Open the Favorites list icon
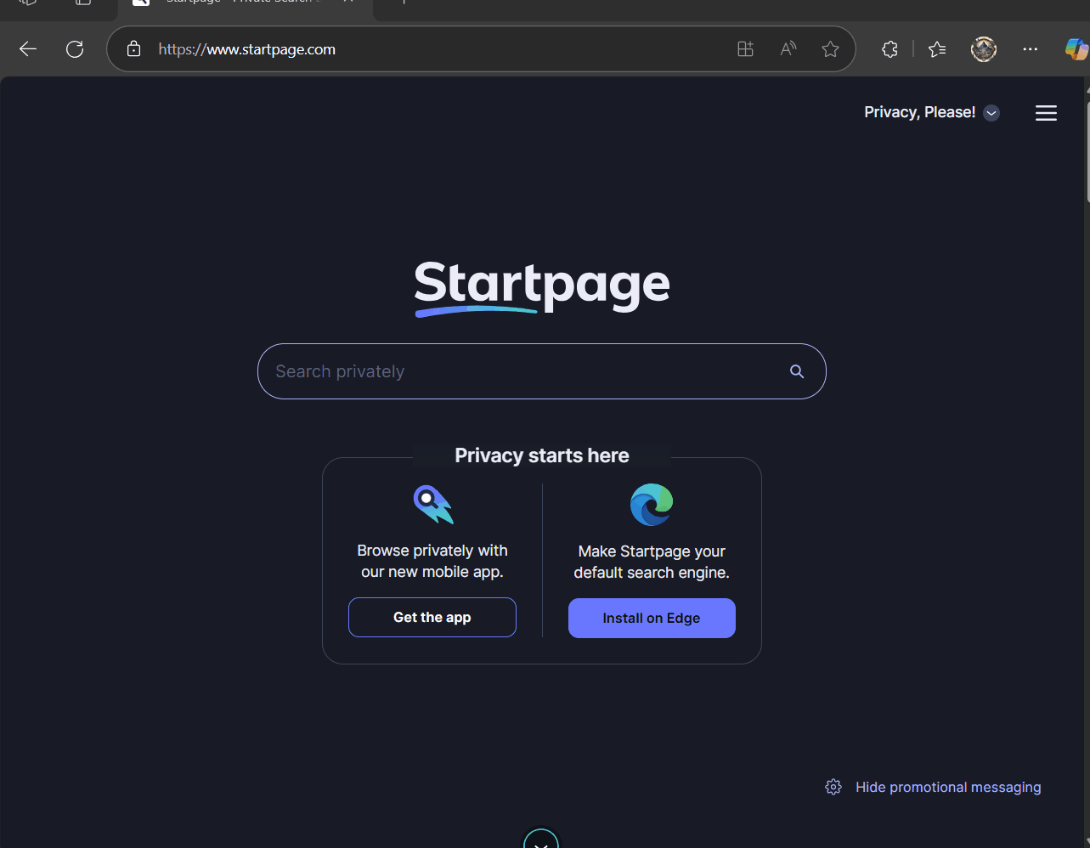This screenshot has height=848, width=1090. pos(937,49)
